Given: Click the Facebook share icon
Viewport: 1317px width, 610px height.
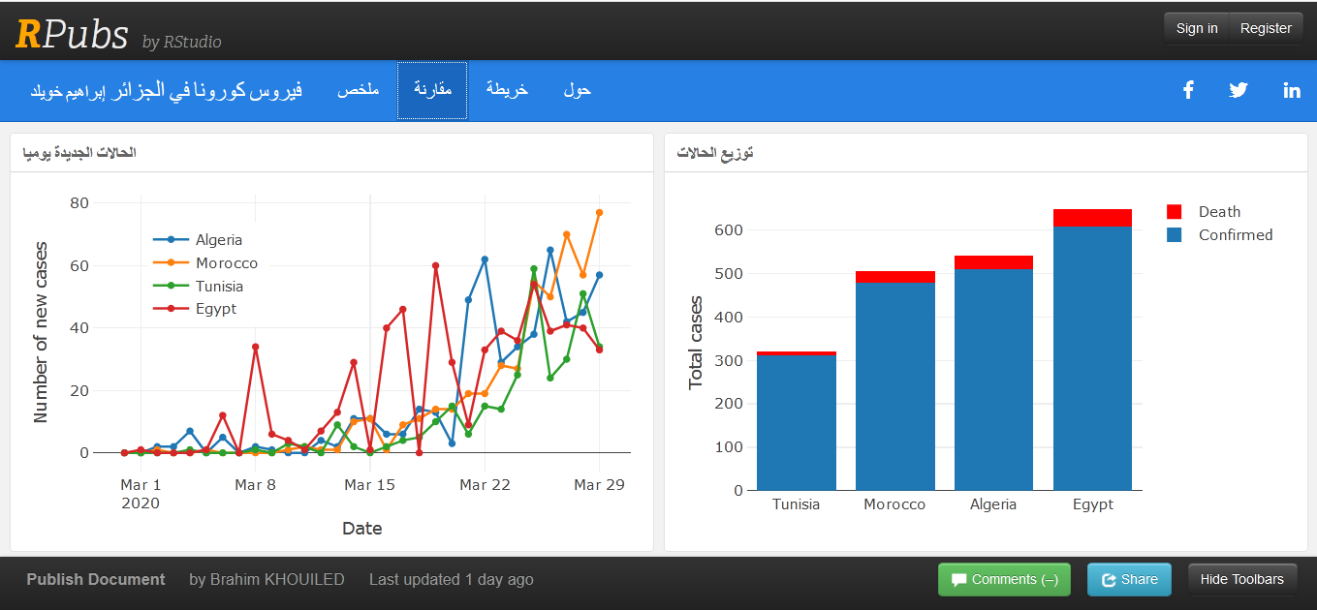Looking at the screenshot, I should (x=1188, y=90).
